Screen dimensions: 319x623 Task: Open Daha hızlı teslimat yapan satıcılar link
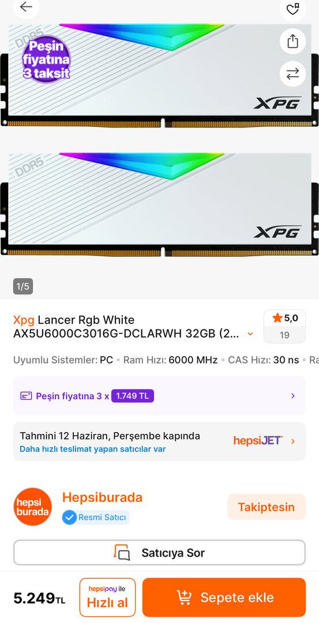pos(92,449)
